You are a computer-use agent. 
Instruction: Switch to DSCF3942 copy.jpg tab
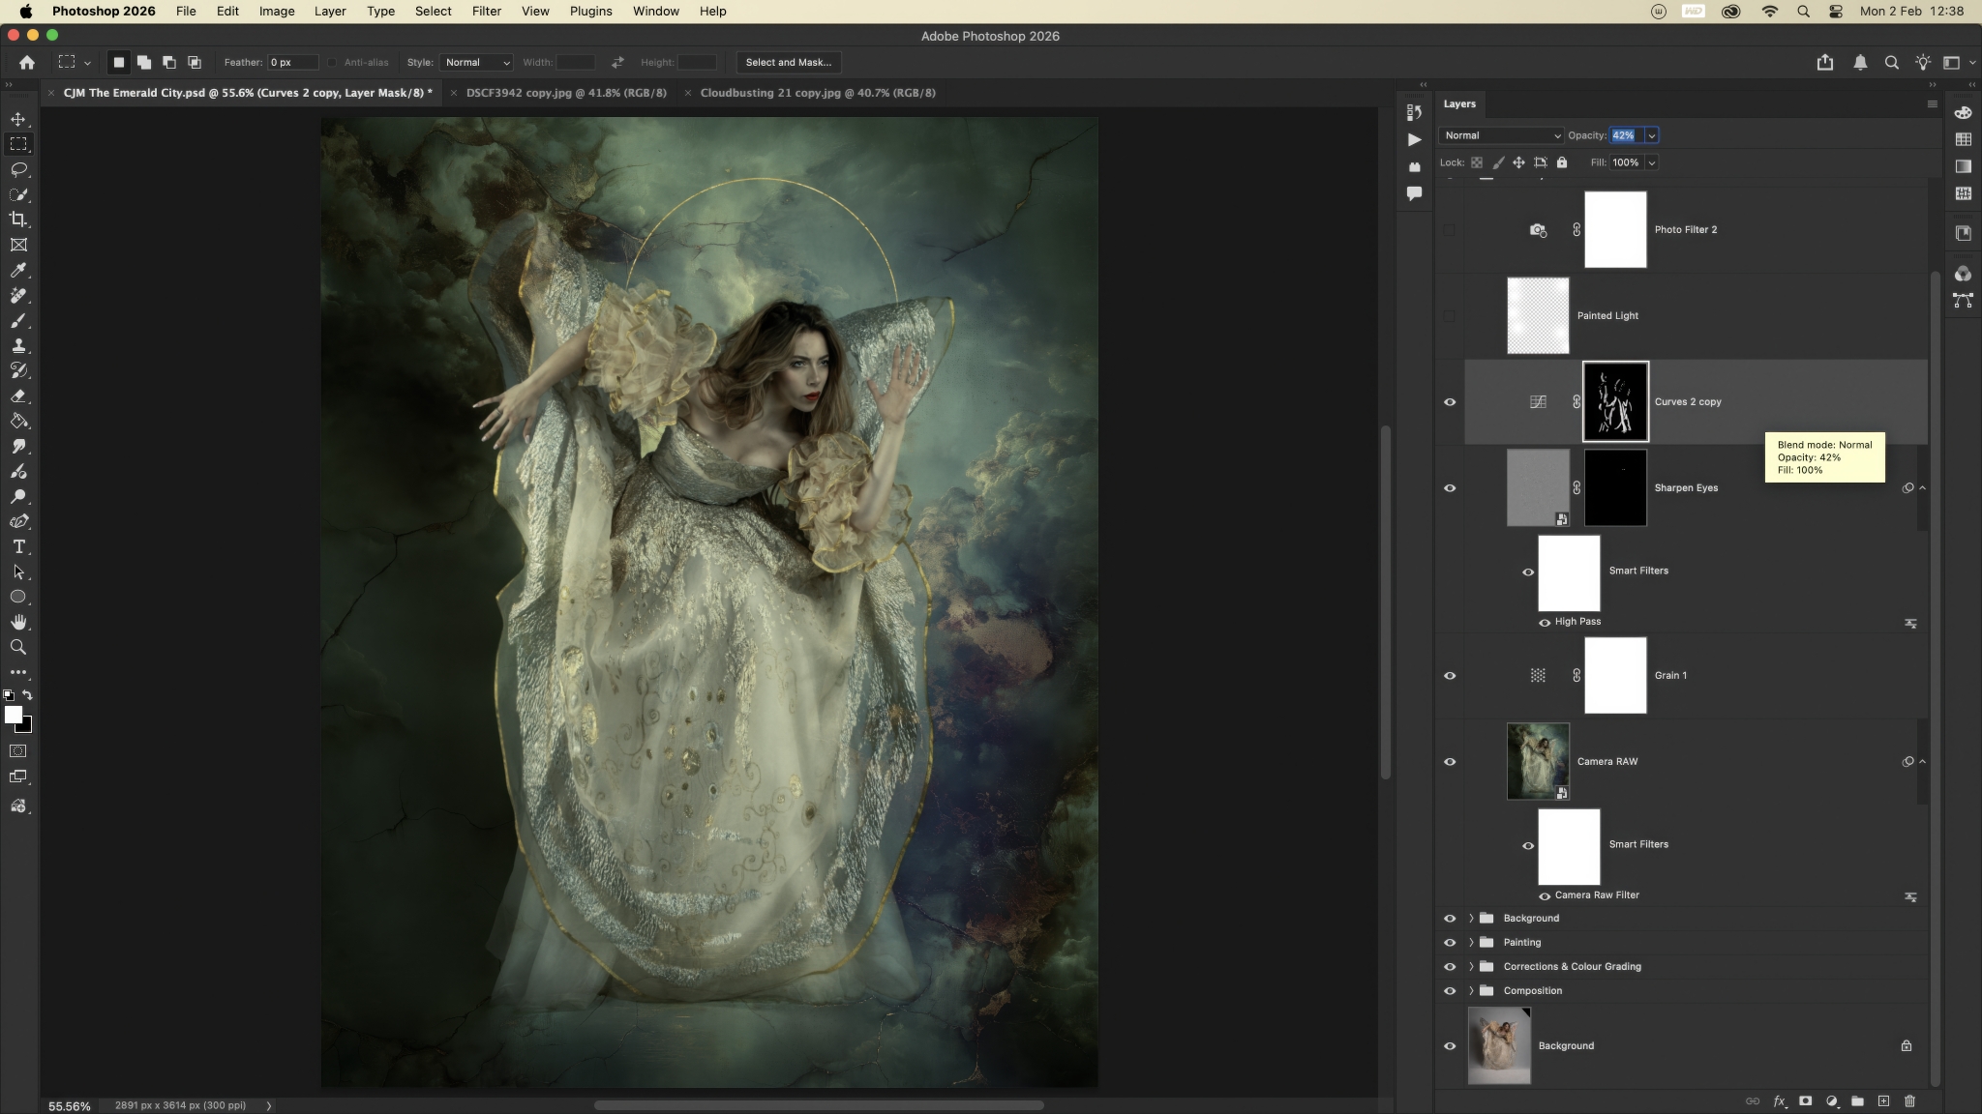(x=566, y=93)
